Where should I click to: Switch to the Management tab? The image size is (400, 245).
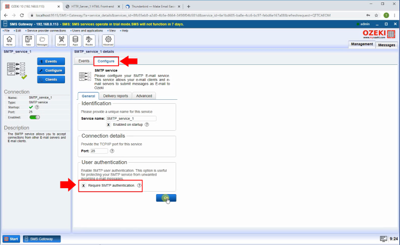click(x=361, y=44)
